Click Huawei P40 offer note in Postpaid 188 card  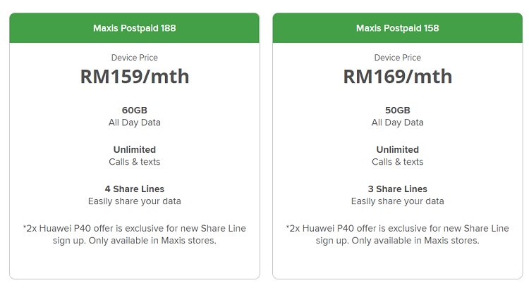point(134,234)
